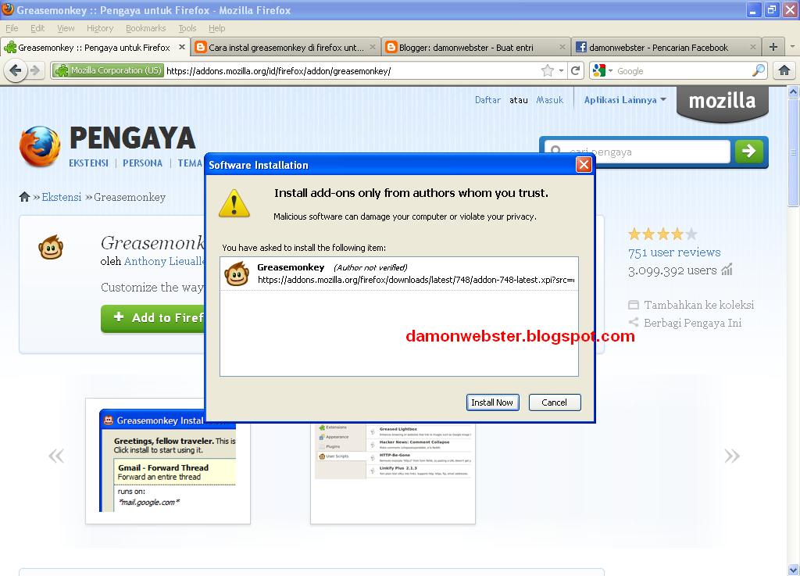Click the Firefox logo beside PENGAYA

coord(40,146)
